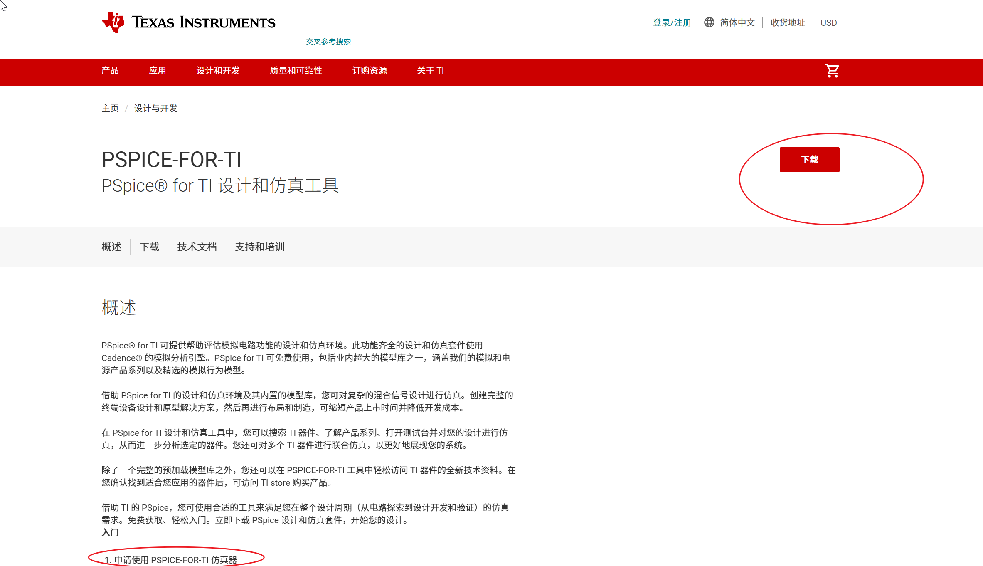This screenshot has width=983, height=566.
Task: Click the PSPICE-FOR-TI page title
Action: pos(171,160)
